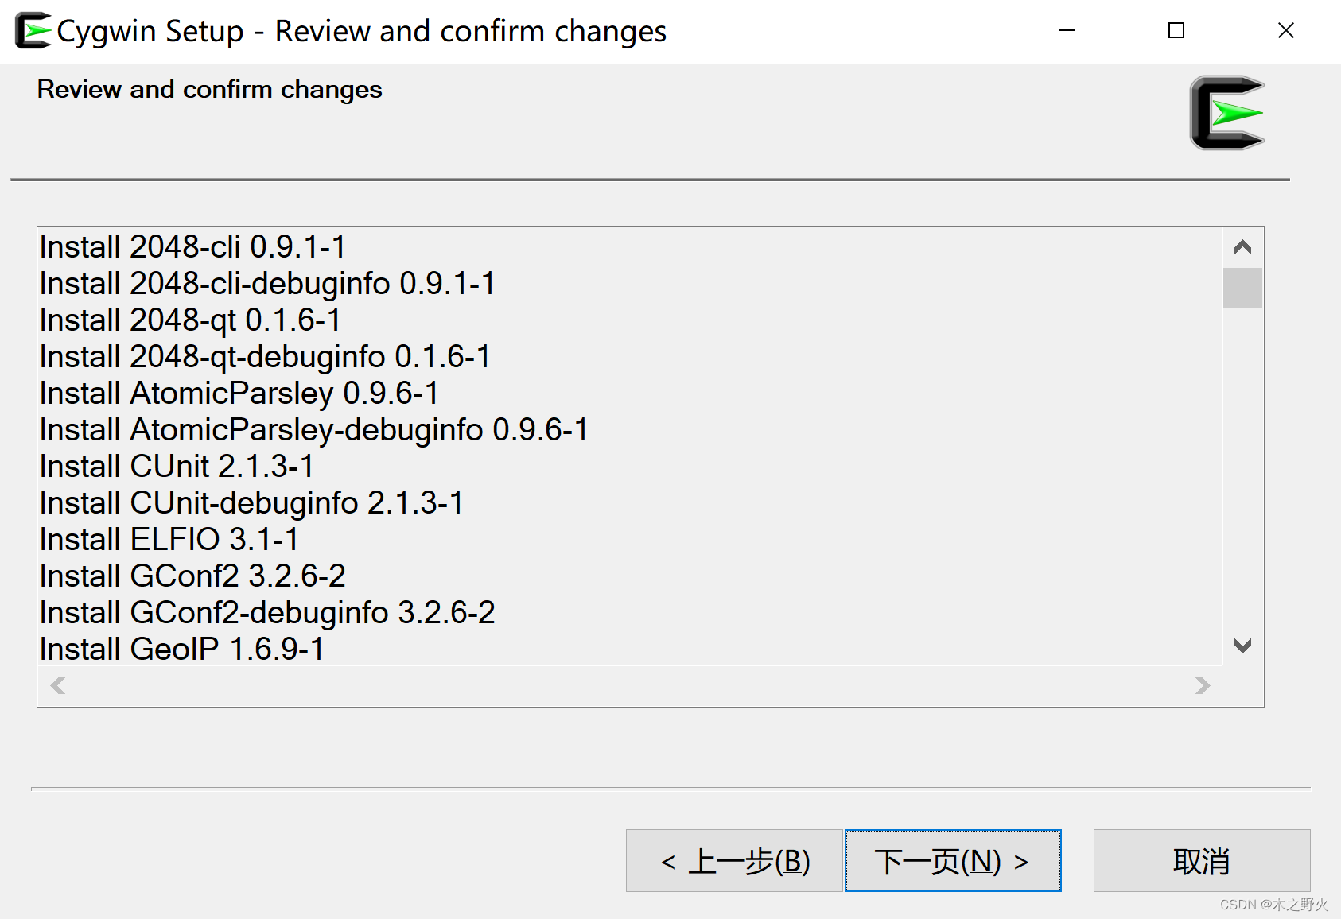Click the scroll left arrow of list
Screen dimensions: 1341x919
pyautogui.click(x=58, y=685)
